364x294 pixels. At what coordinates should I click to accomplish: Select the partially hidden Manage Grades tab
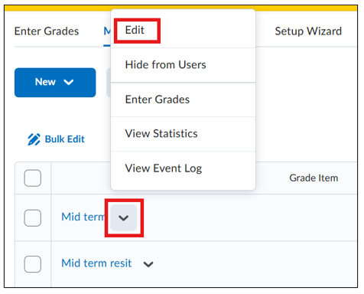click(x=107, y=31)
